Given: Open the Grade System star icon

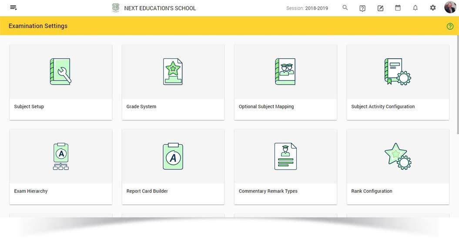Looking at the screenshot, I should pyautogui.click(x=173, y=71).
